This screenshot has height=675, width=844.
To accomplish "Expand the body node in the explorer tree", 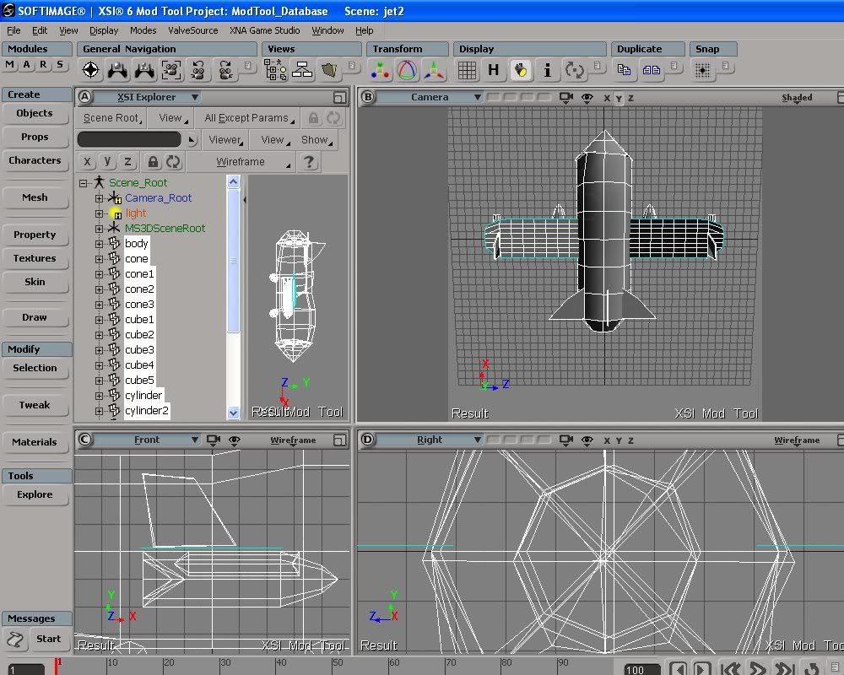I will 99,244.
